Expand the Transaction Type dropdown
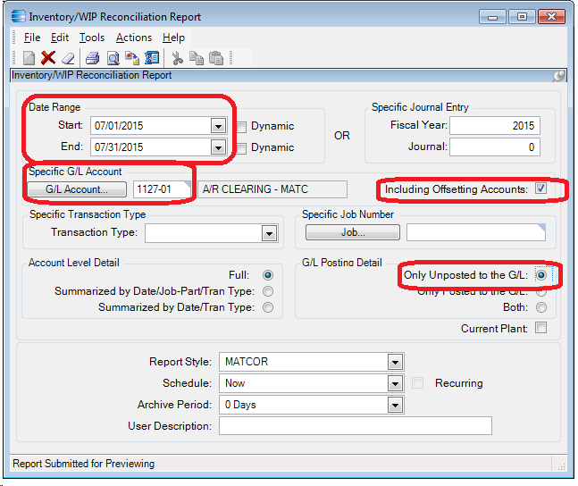 coord(268,233)
